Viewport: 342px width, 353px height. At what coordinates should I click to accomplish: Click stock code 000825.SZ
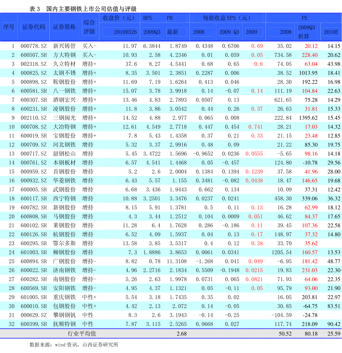tap(34, 73)
